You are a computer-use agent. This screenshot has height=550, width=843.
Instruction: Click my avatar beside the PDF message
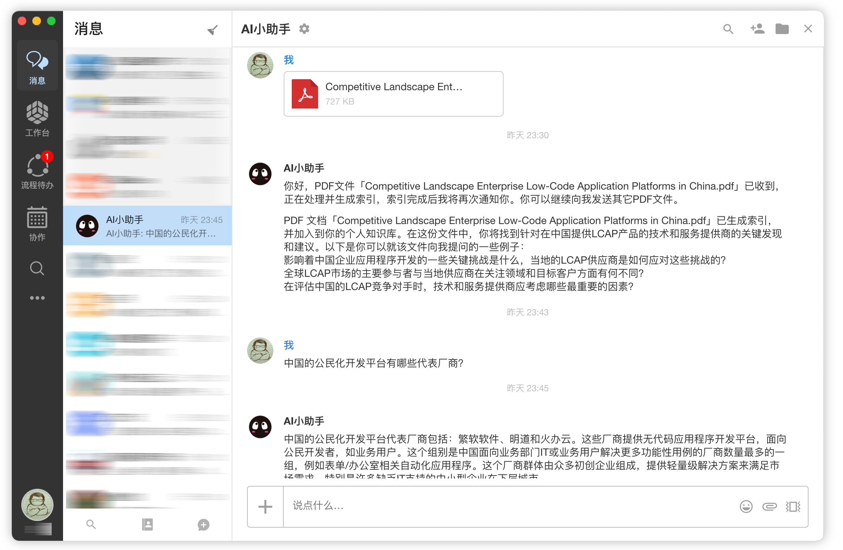(x=260, y=65)
